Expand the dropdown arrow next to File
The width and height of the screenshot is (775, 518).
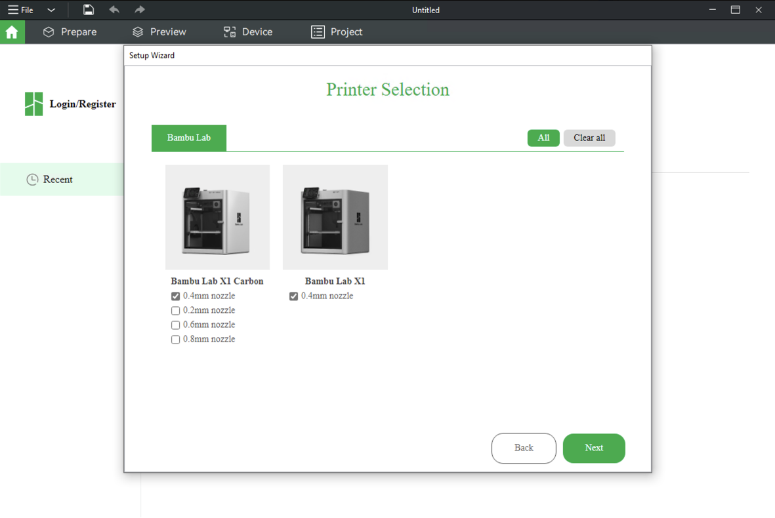point(51,10)
